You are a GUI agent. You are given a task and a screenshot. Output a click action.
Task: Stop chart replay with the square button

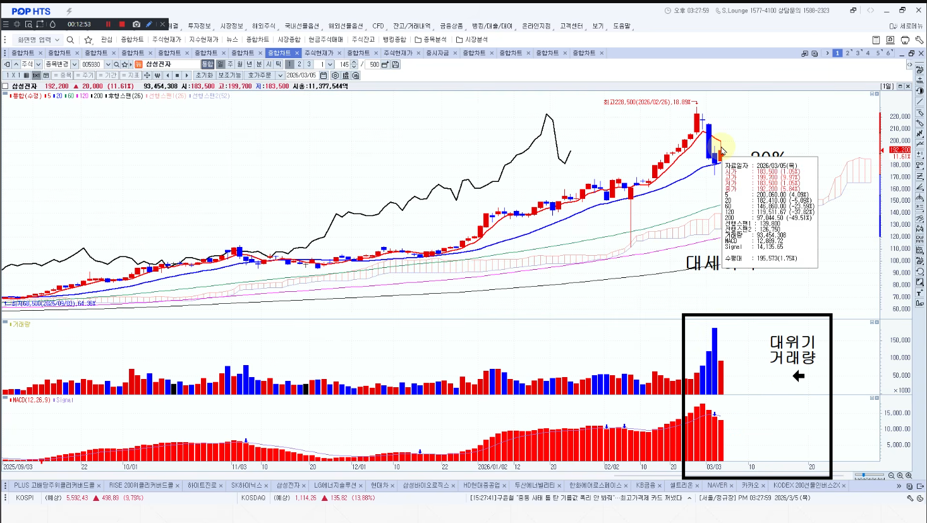[x=178, y=75]
